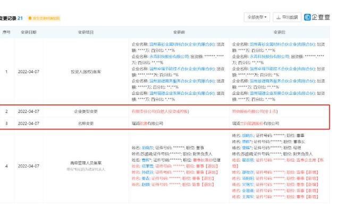Open the 全部类型 filter dropdown

[x=257, y=17]
